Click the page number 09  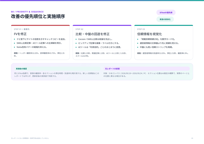(x=192, y=138)
